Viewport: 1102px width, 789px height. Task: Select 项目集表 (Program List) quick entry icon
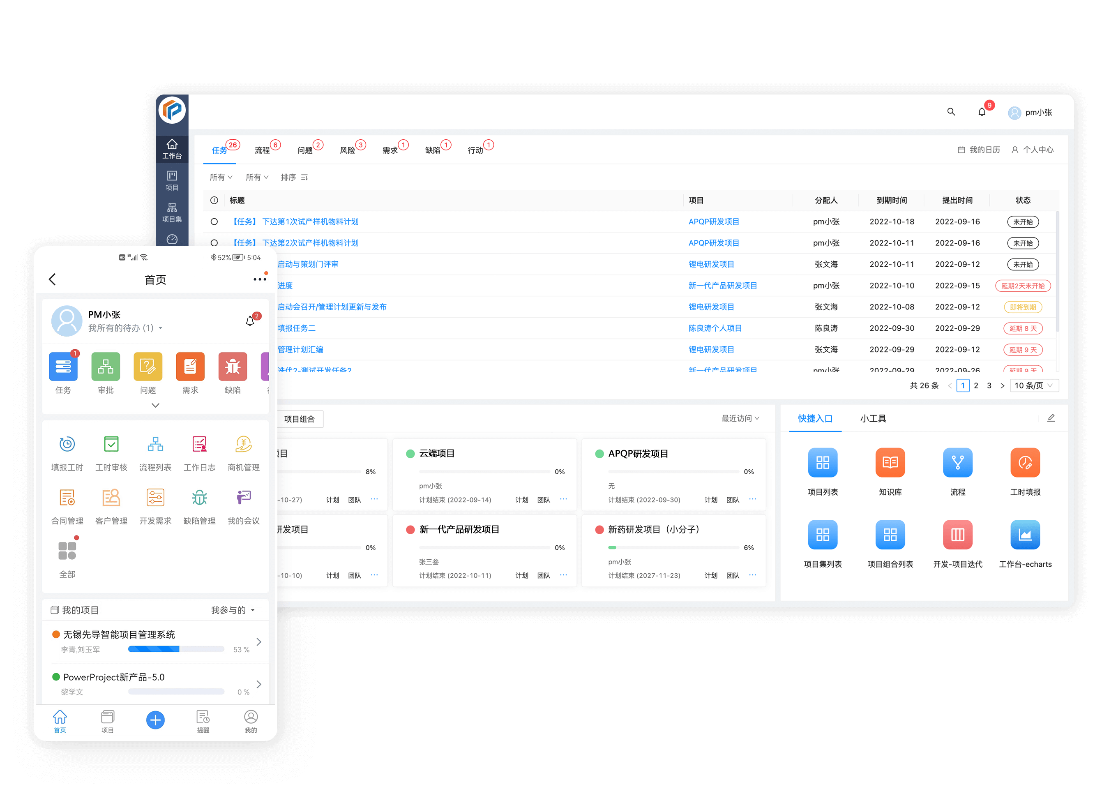(x=820, y=537)
